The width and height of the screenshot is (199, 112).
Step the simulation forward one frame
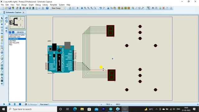pyautogui.click(x=9, y=104)
